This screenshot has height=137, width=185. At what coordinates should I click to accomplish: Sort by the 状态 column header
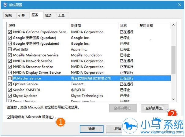point(128,26)
